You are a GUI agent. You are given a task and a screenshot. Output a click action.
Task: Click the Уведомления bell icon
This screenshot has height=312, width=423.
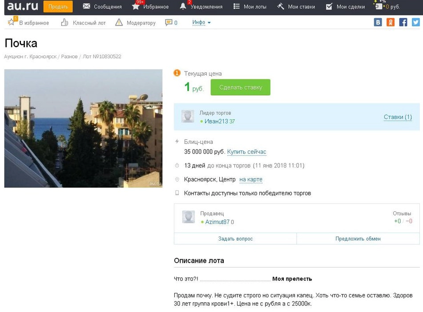click(x=183, y=7)
